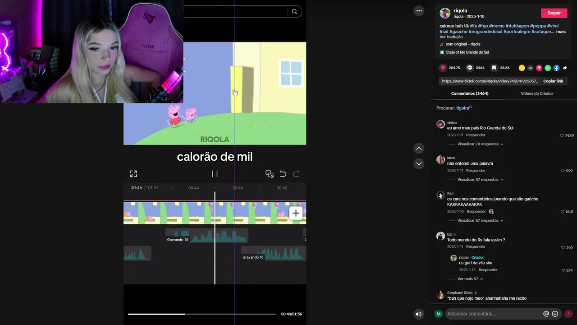The height and width of the screenshot is (325, 577).
Task: Reply to tzz's comment
Action: [x=476, y=247]
